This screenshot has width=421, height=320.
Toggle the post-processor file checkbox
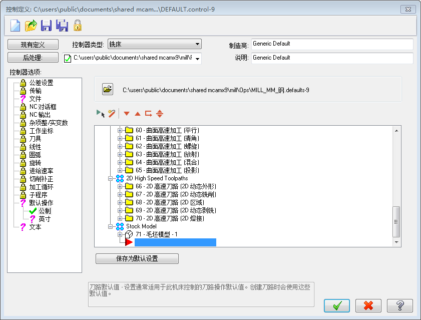pos(68,58)
